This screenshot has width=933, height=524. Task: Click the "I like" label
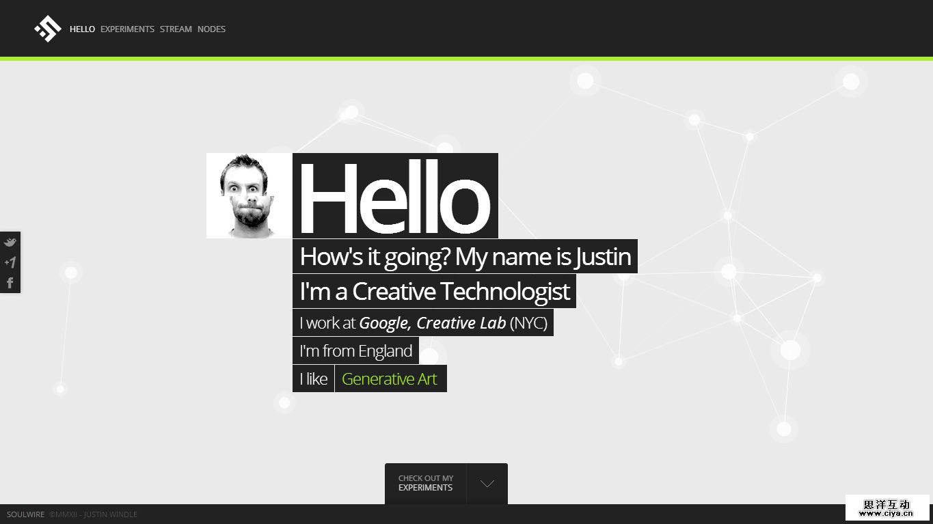pyautogui.click(x=313, y=378)
